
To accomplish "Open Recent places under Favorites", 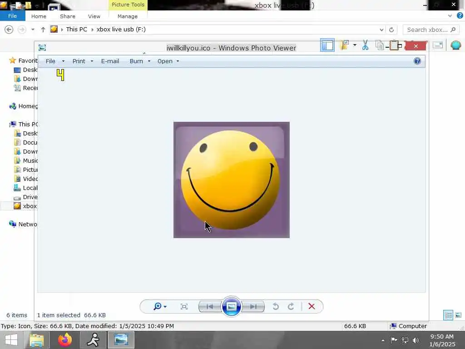I will point(26,88).
